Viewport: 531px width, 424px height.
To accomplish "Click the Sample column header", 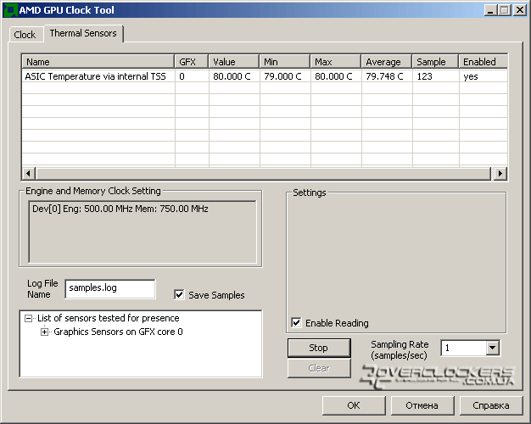I will tap(435, 62).
